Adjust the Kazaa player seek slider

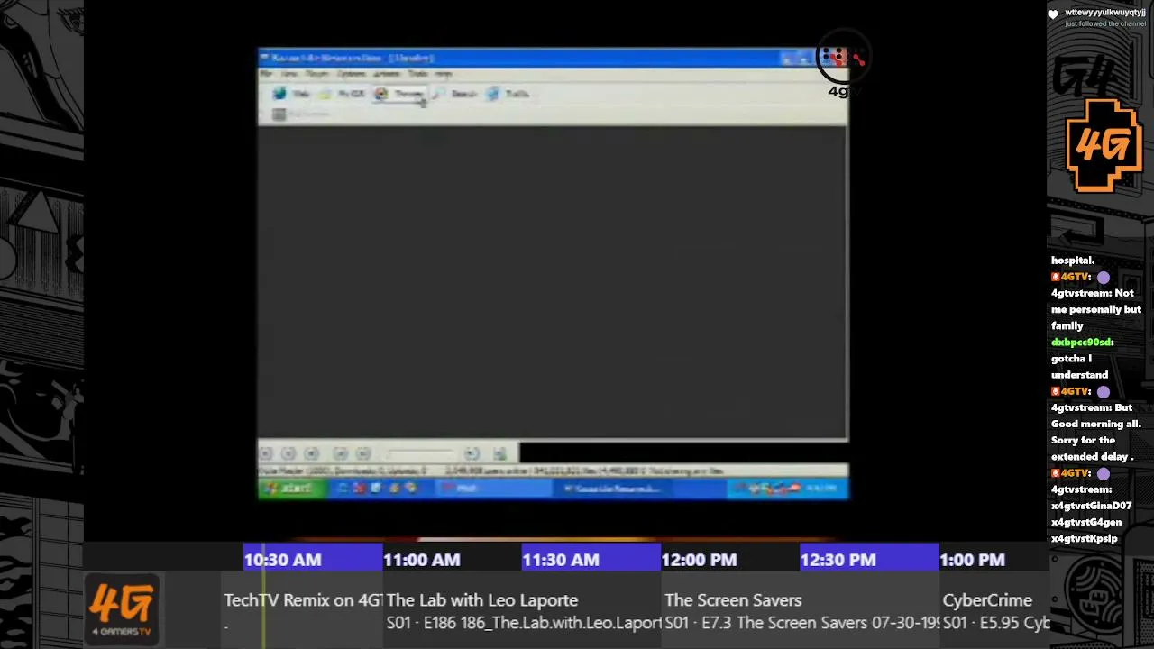tap(420, 453)
